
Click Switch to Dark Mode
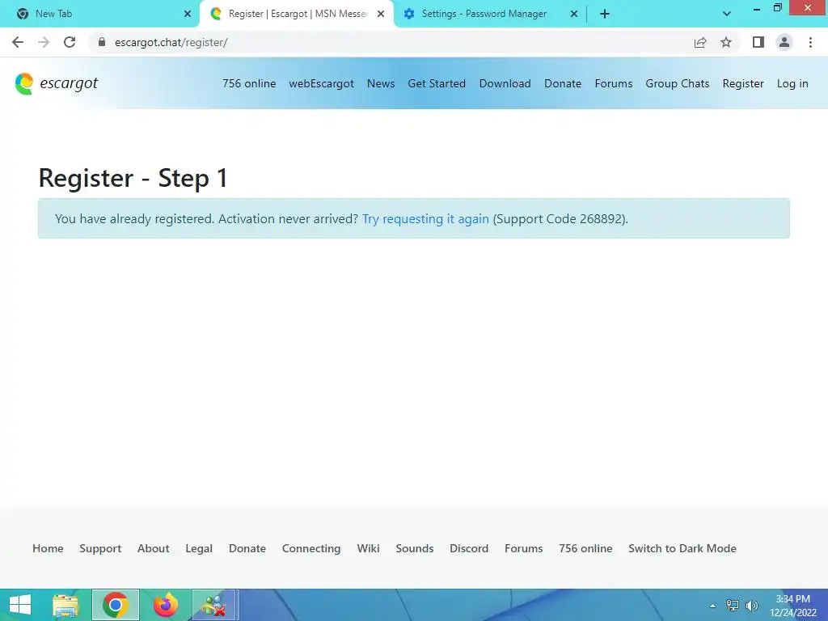pos(682,548)
